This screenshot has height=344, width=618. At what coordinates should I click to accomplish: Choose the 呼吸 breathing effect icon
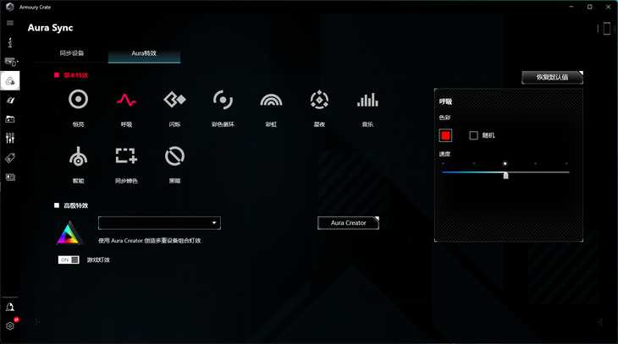pos(126,101)
